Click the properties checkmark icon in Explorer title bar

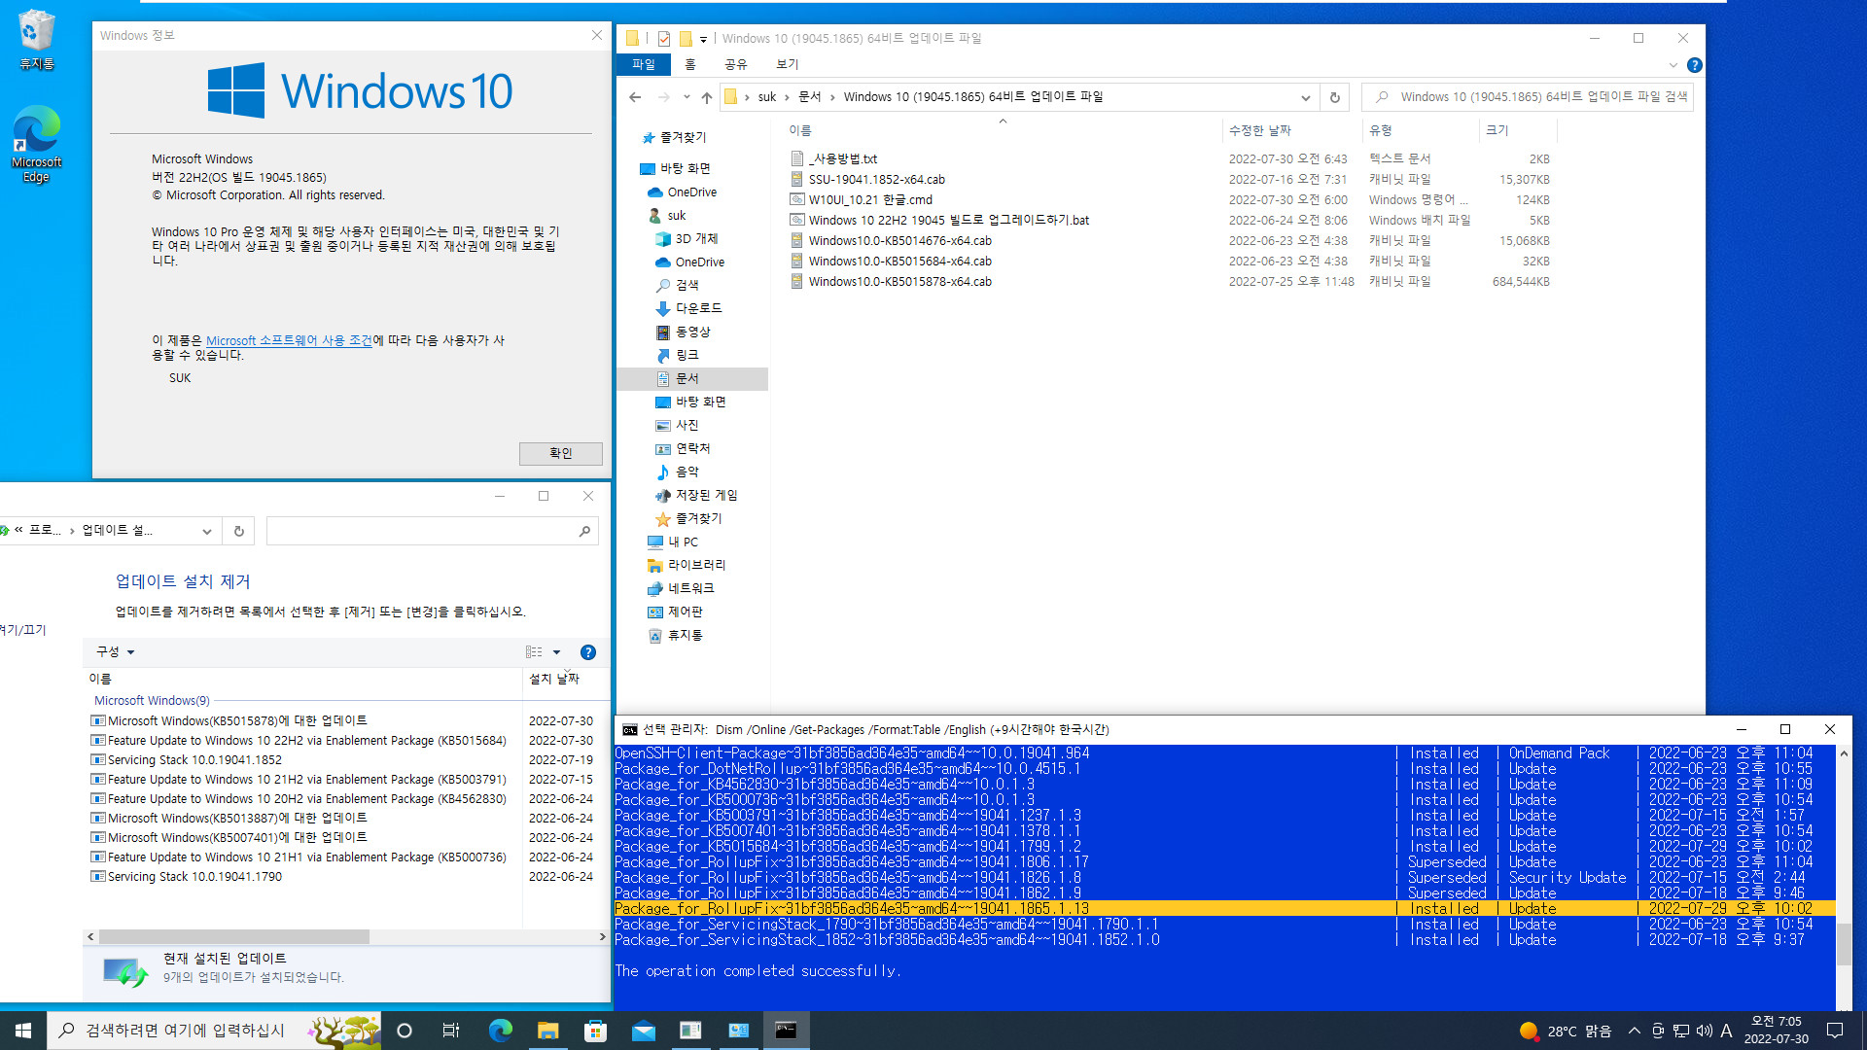coord(664,39)
